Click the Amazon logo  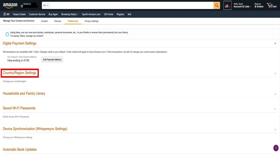click(10, 6)
